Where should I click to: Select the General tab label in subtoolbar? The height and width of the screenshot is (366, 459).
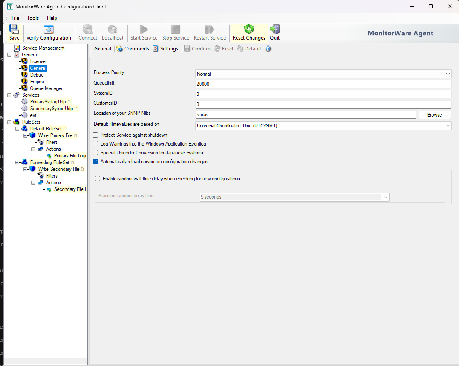103,49
